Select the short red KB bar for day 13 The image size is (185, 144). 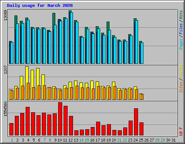click(77, 133)
